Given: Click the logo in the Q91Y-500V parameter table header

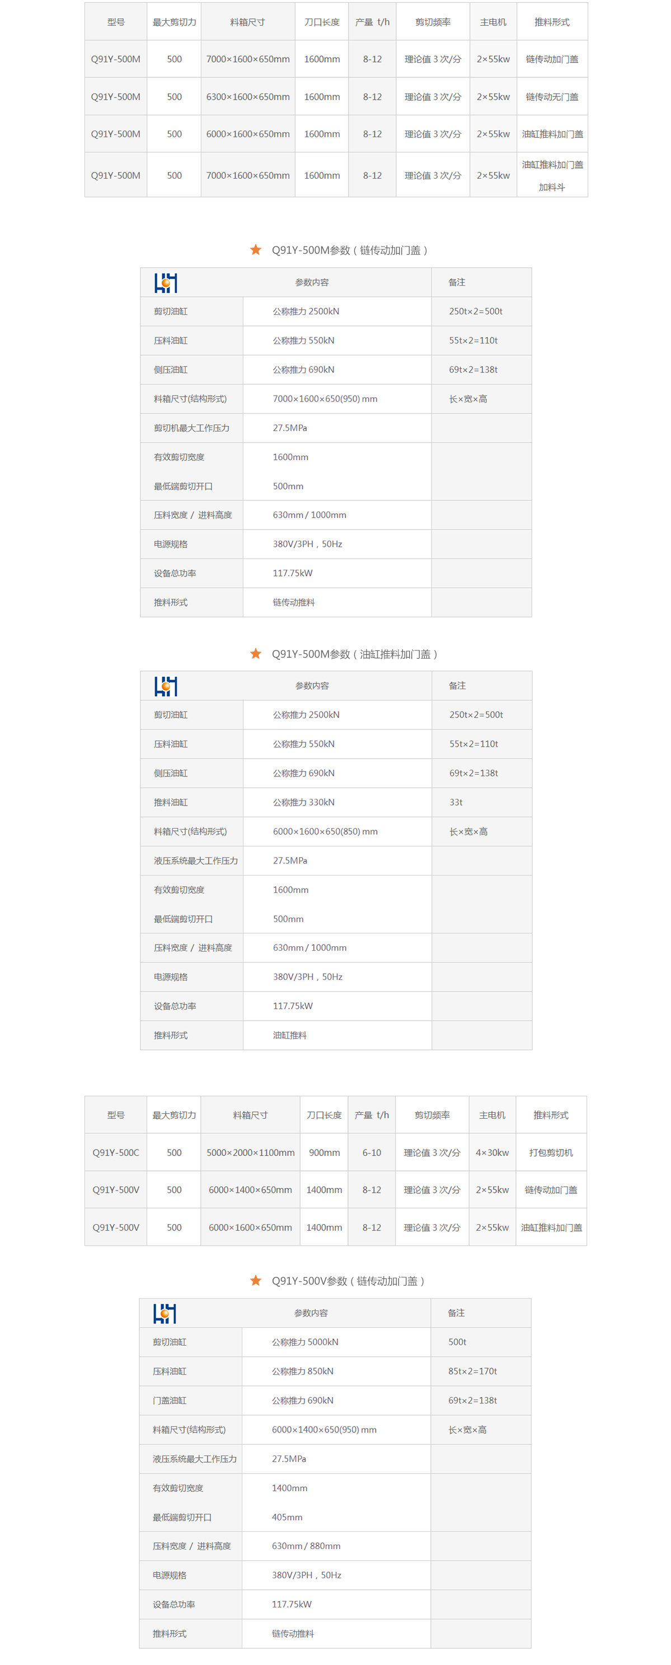Looking at the screenshot, I should pos(165,1313).
